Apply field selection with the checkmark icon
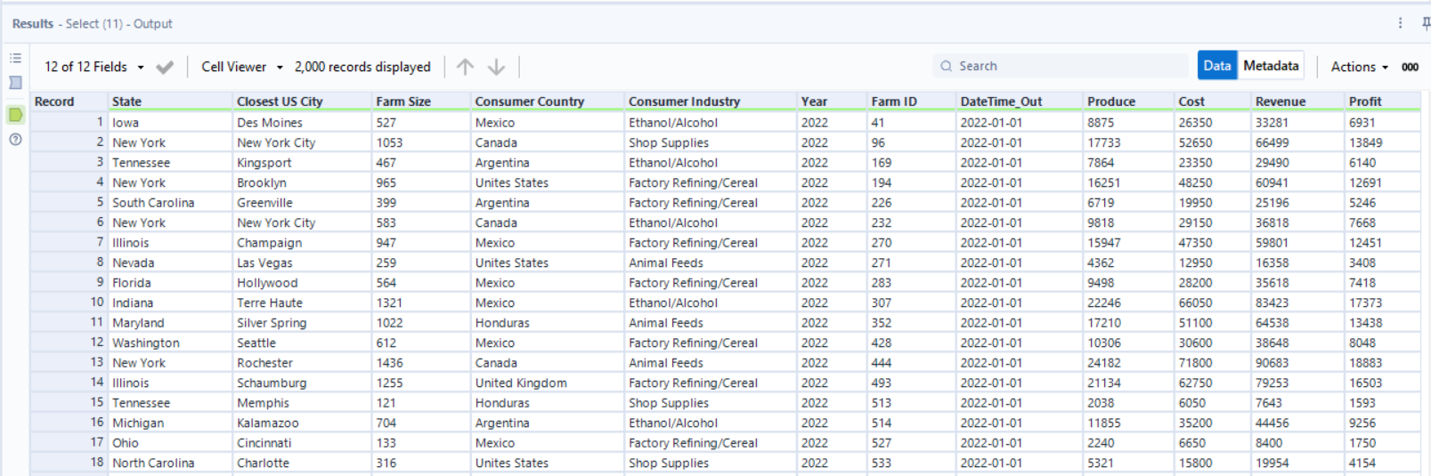This screenshot has width=1431, height=476. tap(165, 67)
